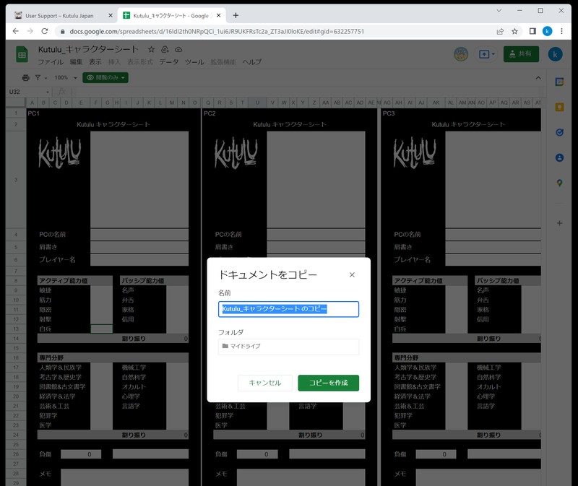Click the キャンセル button
Image resolution: width=578 pixels, height=486 pixels.
265,383
